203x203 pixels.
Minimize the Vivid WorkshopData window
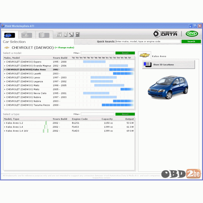tap(190, 26)
